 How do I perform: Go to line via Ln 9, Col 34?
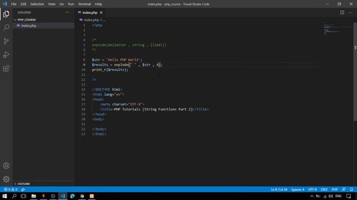[x=279, y=189]
